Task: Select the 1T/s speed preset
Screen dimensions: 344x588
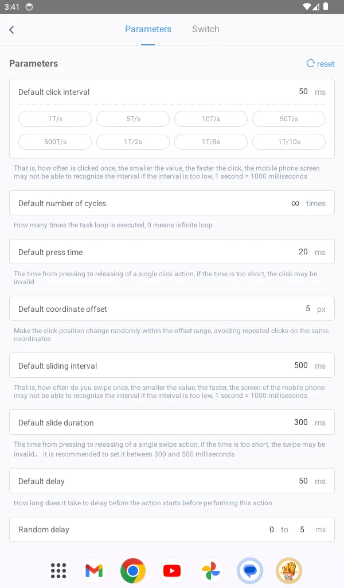Action: [54, 119]
